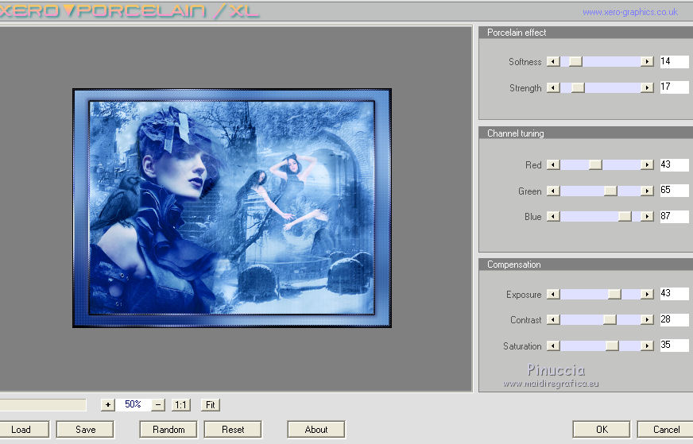Click the Green channel slider thumb

point(610,191)
